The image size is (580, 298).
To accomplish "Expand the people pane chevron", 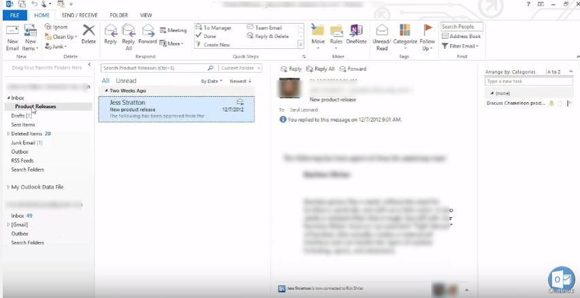I will [466, 291].
